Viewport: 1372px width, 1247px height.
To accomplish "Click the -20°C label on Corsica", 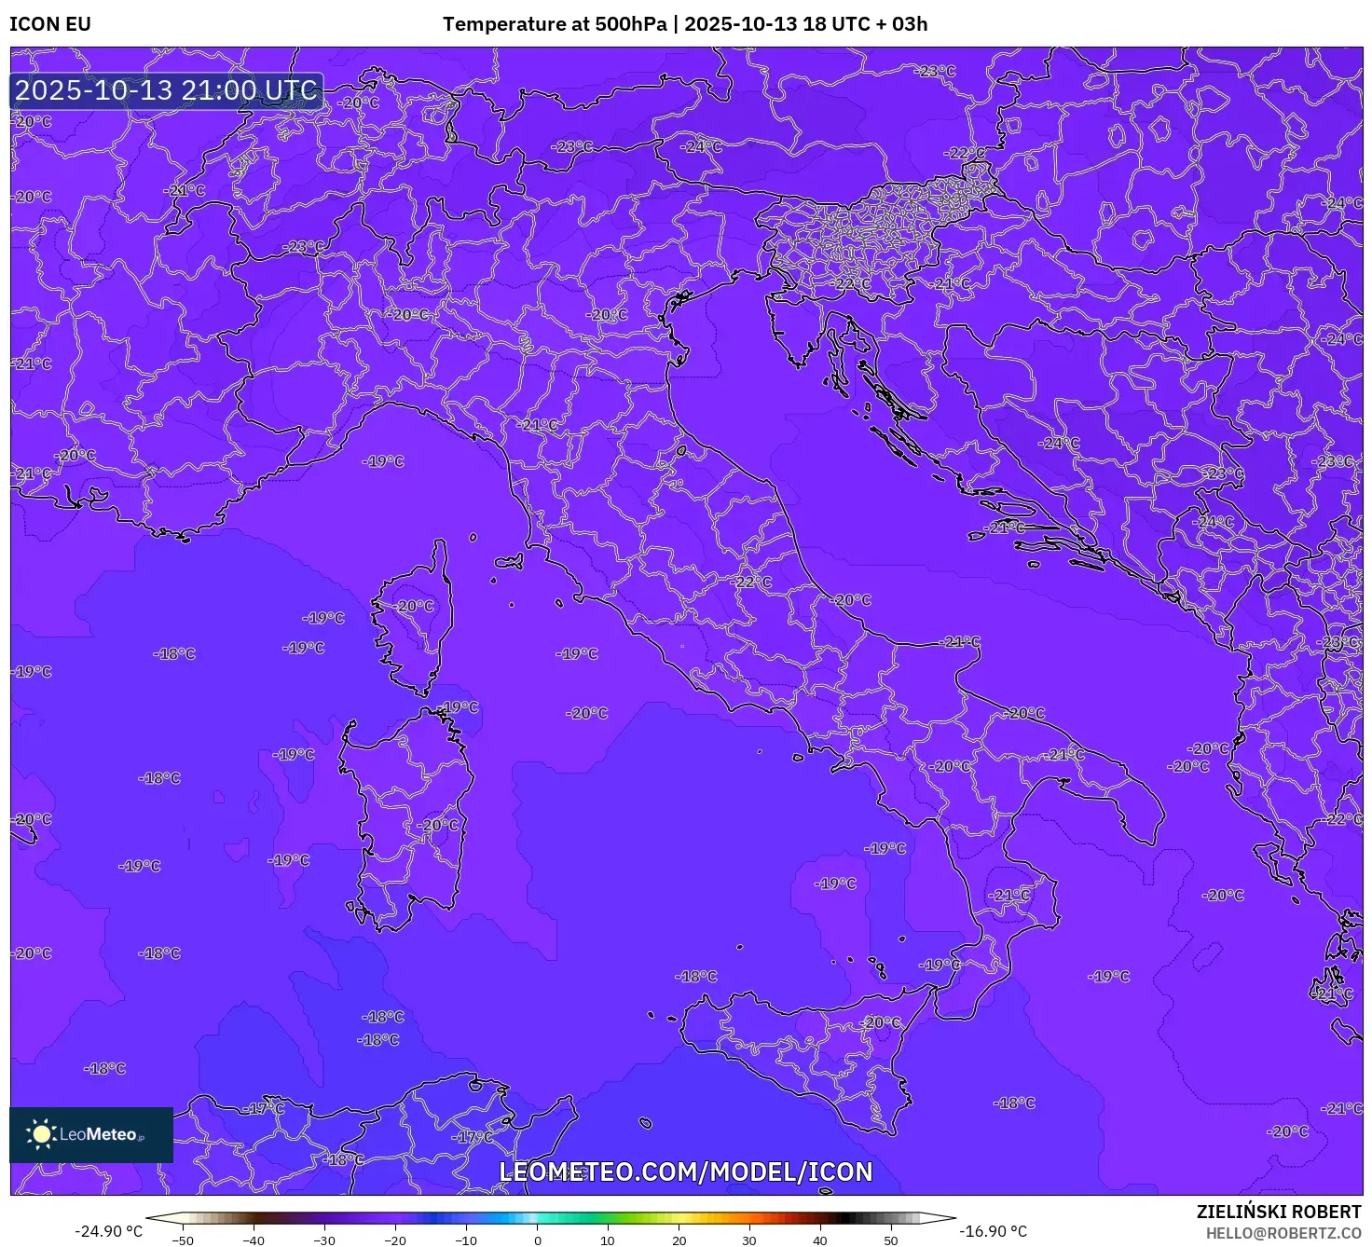I will [x=416, y=606].
